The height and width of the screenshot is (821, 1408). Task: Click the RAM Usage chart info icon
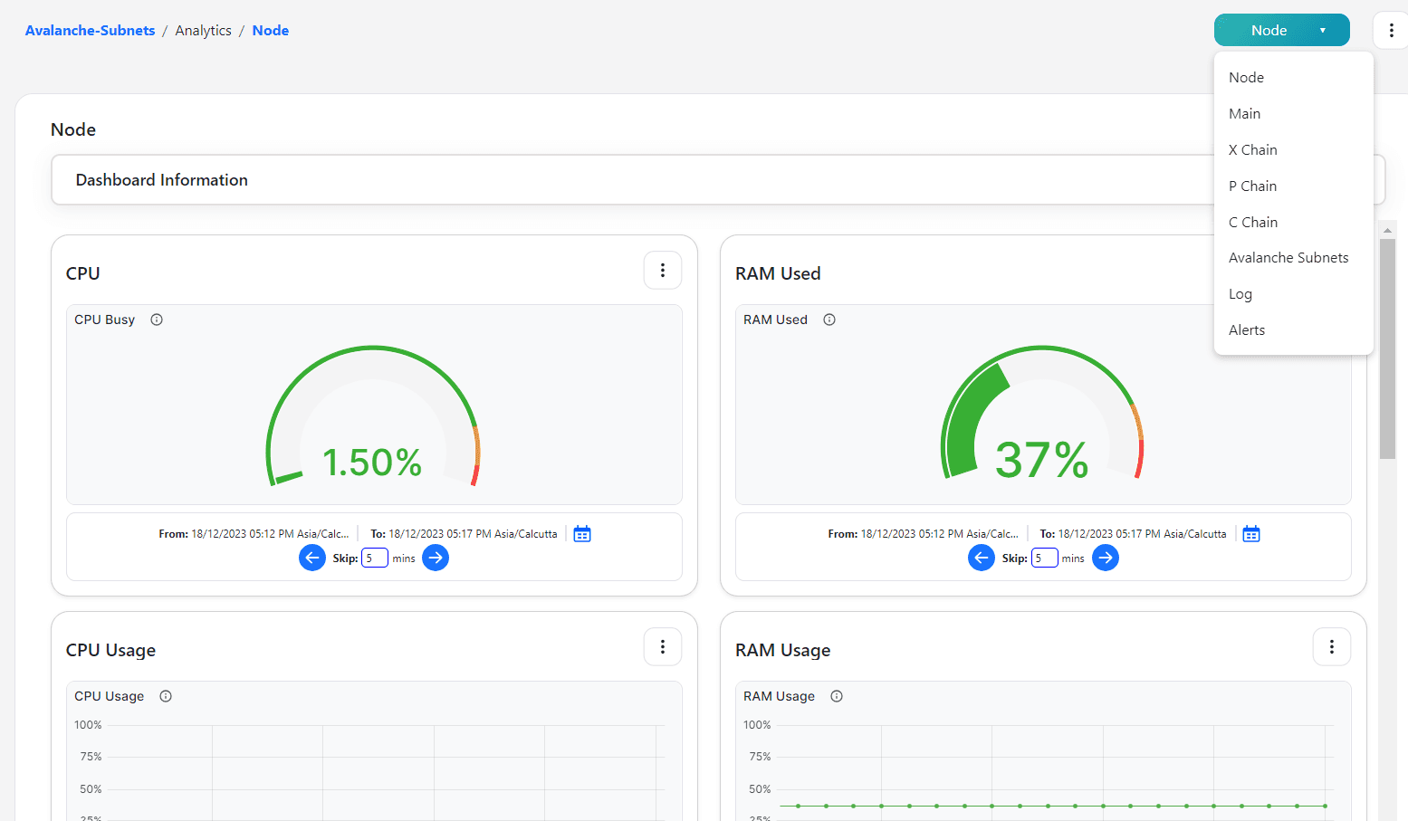[x=837, y=696]
